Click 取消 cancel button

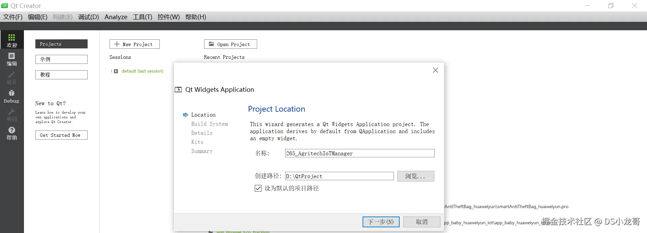click(x=422, y=222)
